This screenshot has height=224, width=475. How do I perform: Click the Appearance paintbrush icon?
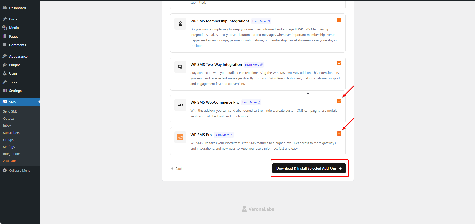[x=5, y=56]
